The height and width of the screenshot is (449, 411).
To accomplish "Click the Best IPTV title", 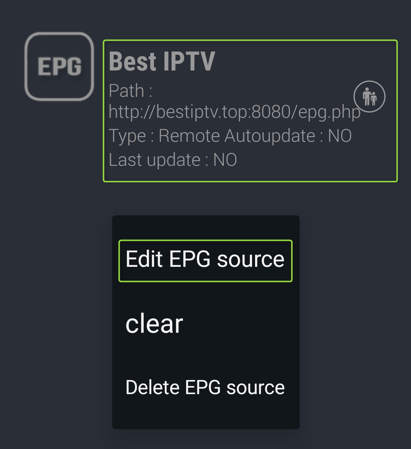I will point(162,61).
